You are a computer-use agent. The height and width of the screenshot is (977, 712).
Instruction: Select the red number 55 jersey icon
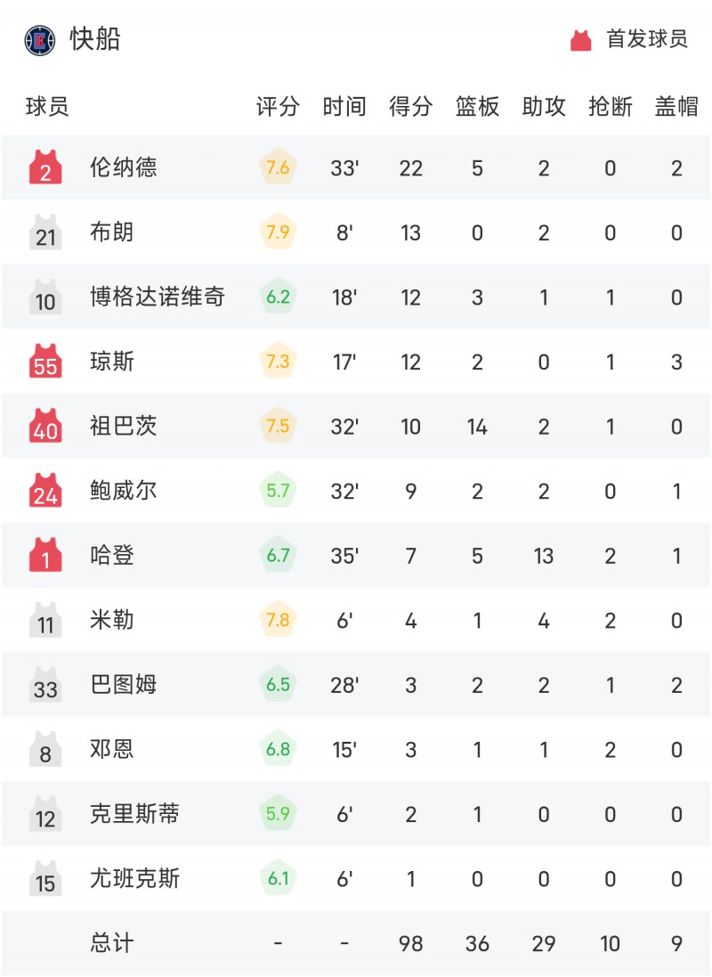tap(45, 361)
